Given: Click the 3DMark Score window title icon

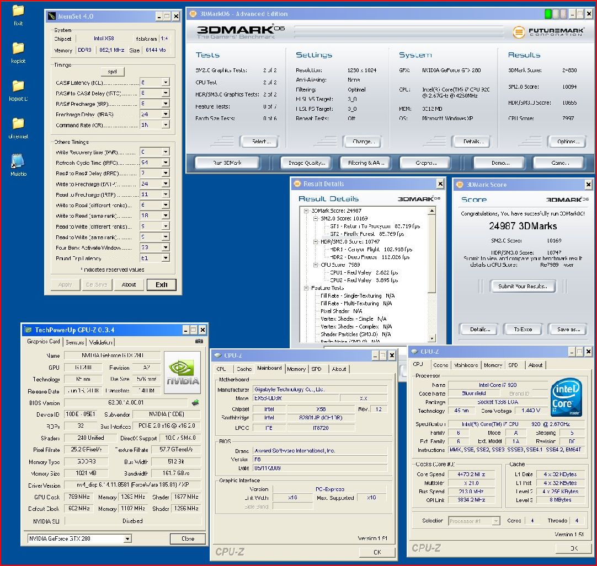Looking at the screenshot, I should click(x=460, y=185).
